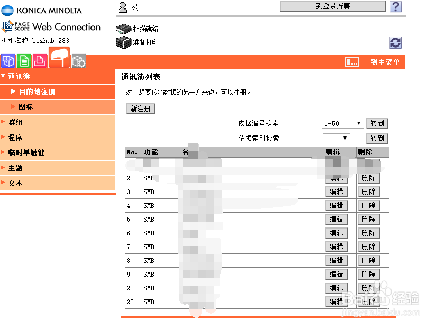Open the Information tab icon
Image resolution: width=445 pixels, height=328 pixels.
8,61
